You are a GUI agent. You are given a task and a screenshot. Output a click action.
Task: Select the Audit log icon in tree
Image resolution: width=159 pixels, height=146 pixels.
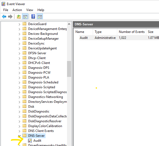point(30,141)
